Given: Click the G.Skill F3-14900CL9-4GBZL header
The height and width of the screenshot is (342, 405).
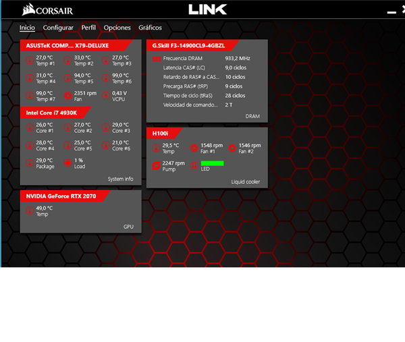Looking at the screenshot, I should [x=192, y=46].
